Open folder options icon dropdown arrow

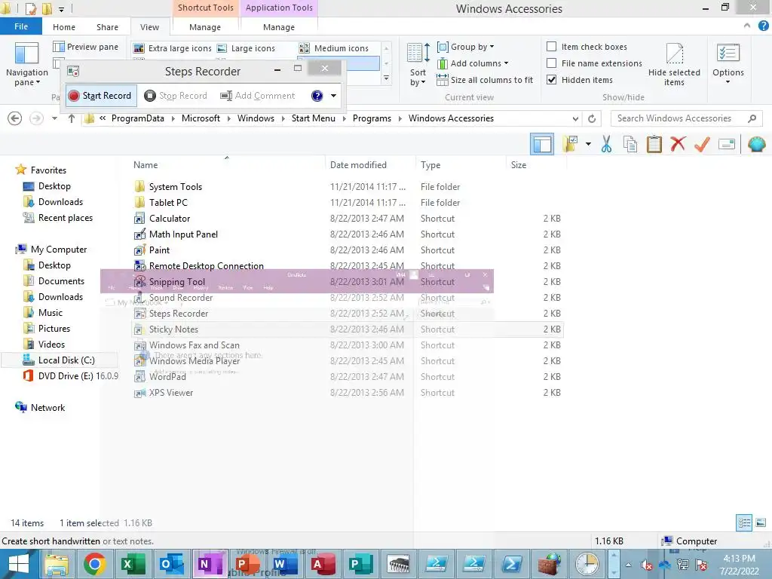588,144
